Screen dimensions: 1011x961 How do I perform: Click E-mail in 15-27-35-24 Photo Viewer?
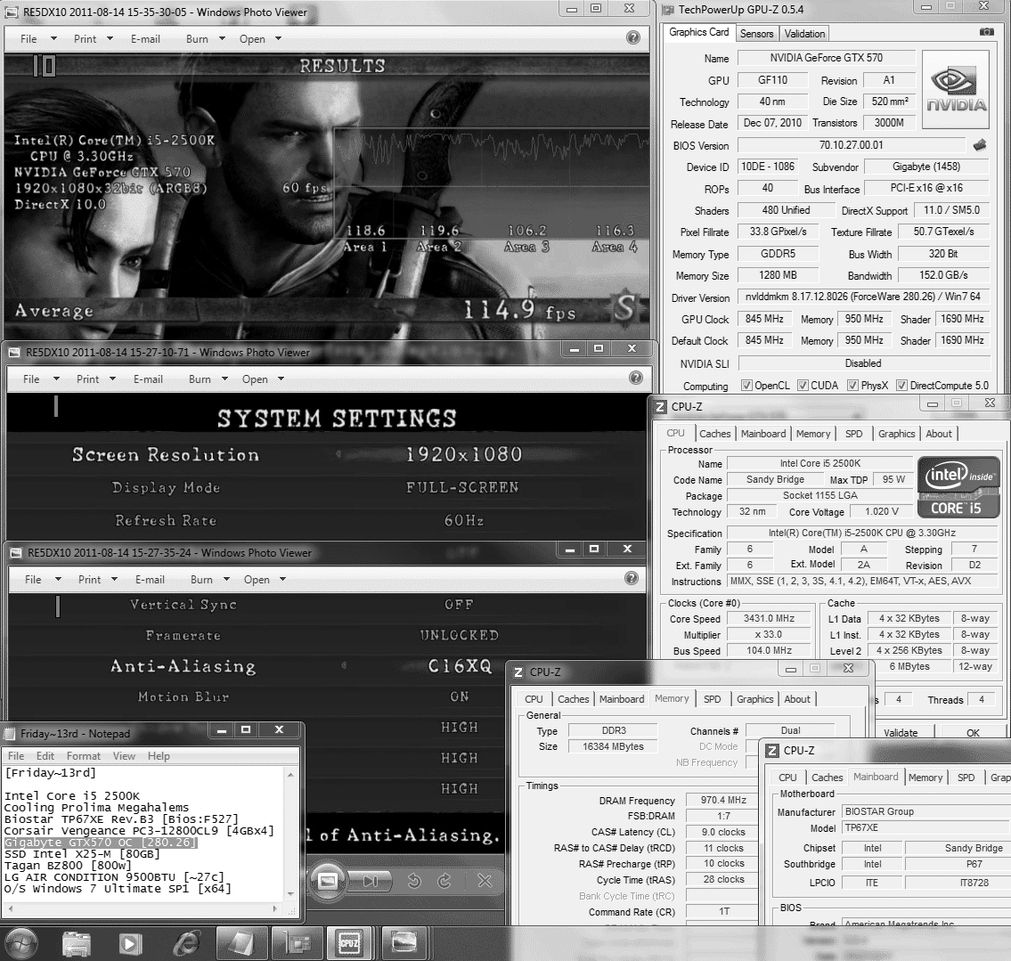click(150, 580)
